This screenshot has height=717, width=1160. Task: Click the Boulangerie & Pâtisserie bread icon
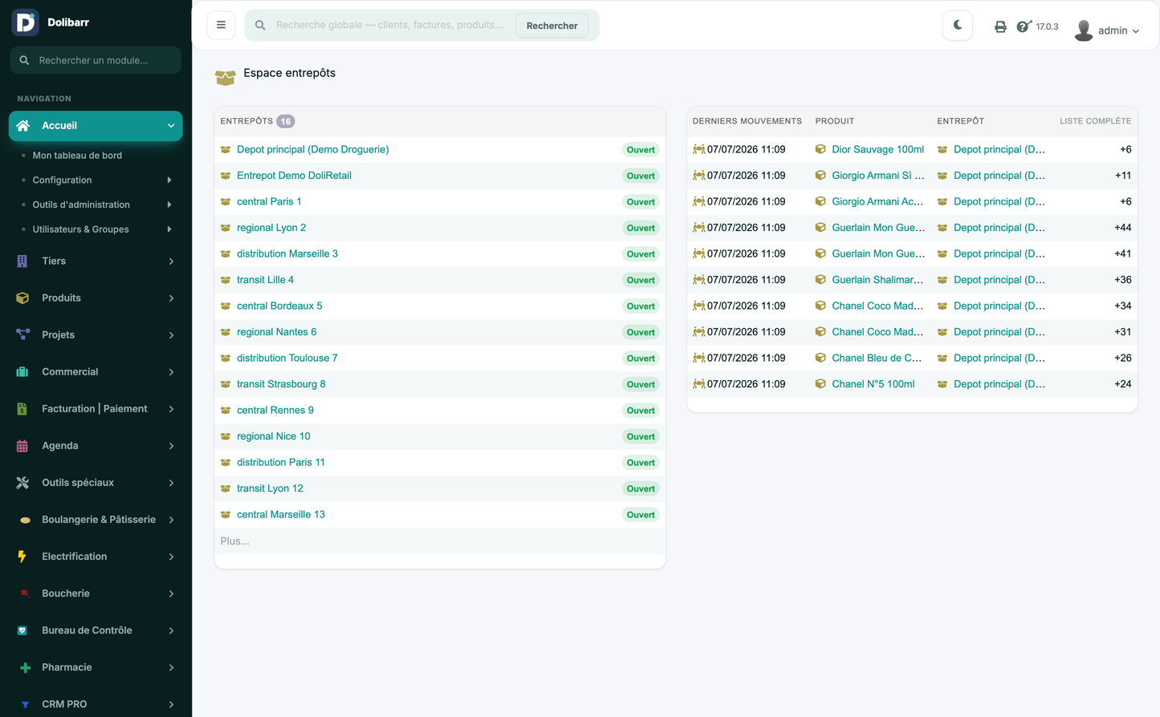pyautogui.click(x=26, y=520)
